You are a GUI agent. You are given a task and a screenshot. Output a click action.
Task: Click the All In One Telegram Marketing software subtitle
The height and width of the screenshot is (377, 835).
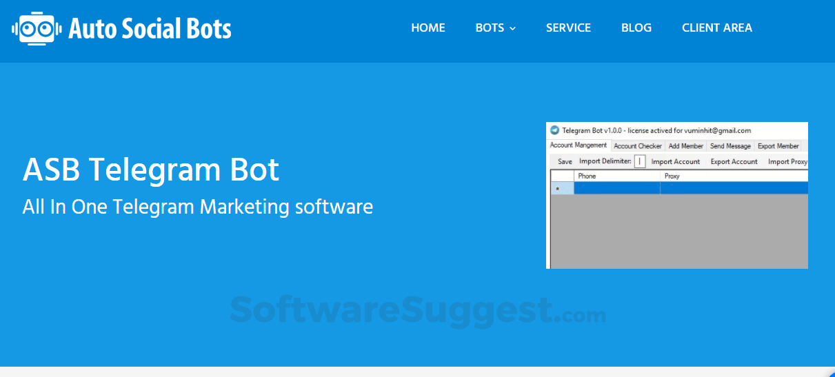click(x=198, y=206)
